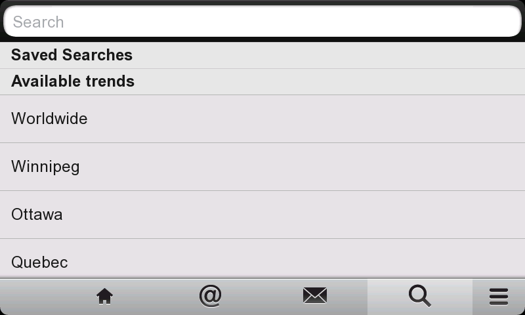Go to the home timeline icon
The image size is (525, 315).
104,297
